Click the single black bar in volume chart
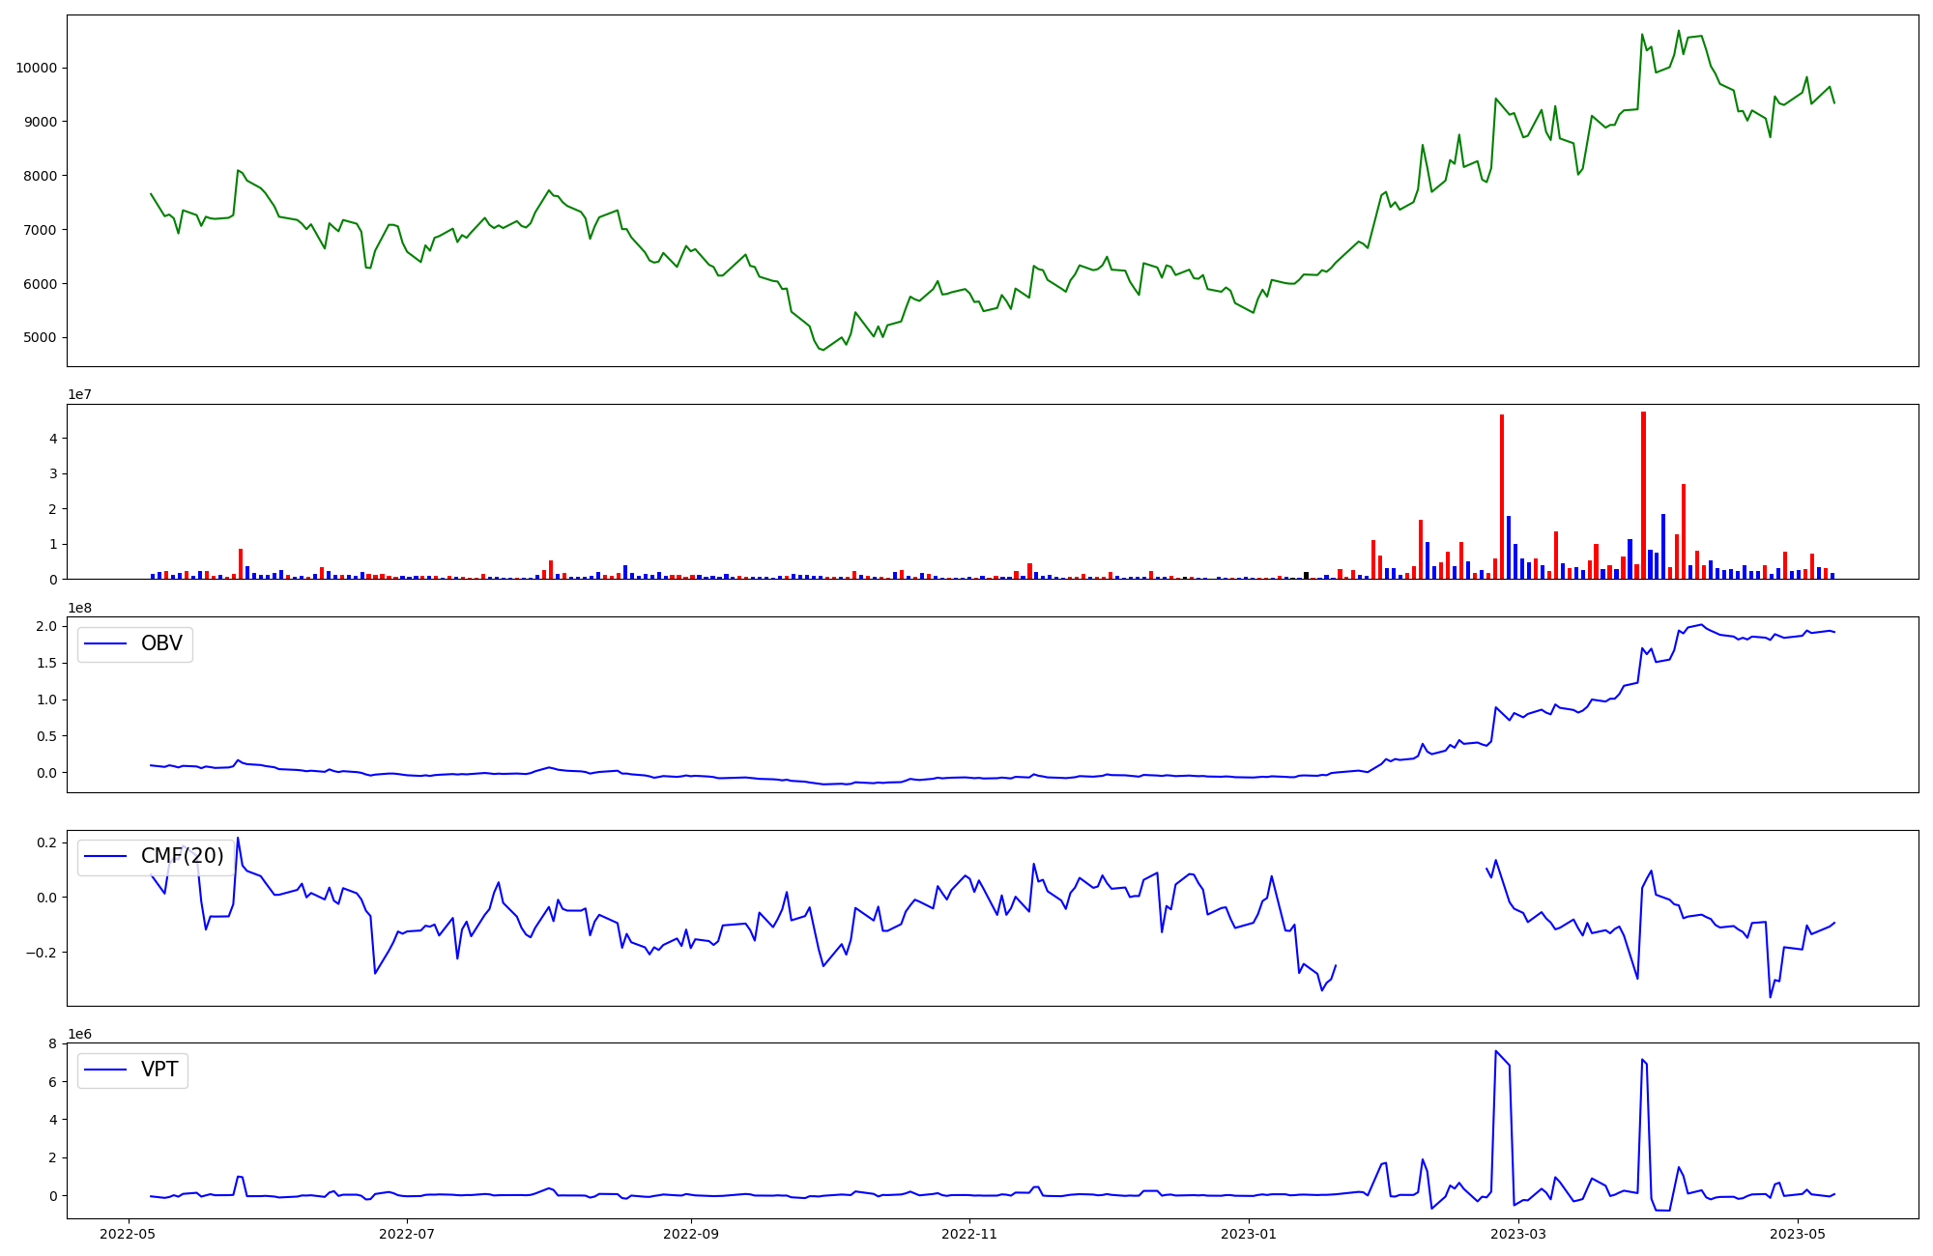 [1306, 576]
